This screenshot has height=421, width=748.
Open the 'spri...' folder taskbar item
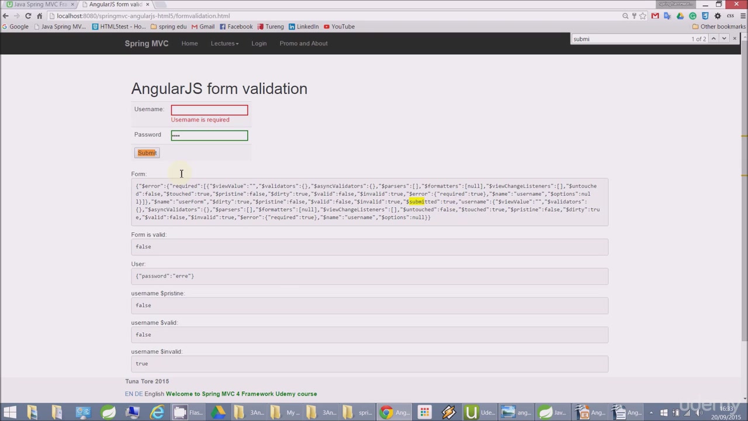[358, 412]
